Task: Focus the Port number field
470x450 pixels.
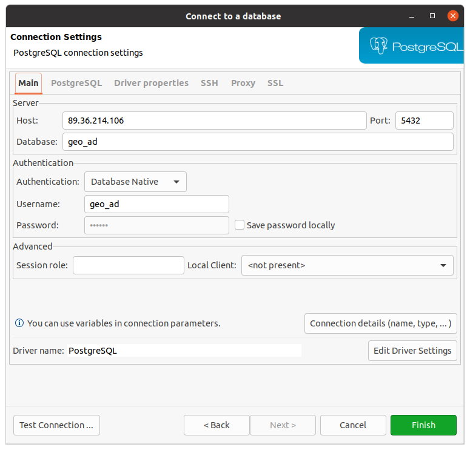Action: [x=424, y=121]
